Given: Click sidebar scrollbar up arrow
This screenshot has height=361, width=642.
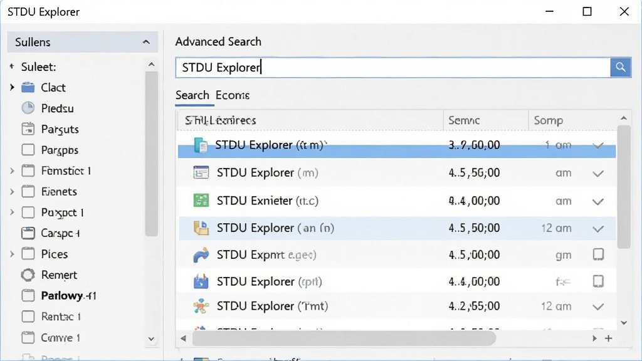Looking at the screenshot, I should coord(152,65).
